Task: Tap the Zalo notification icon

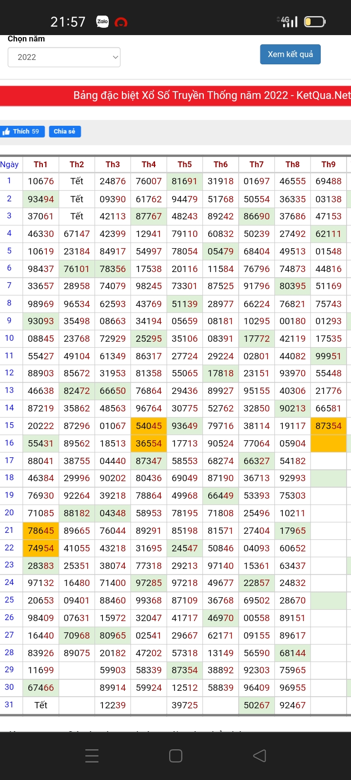Action: click(102, 21)
